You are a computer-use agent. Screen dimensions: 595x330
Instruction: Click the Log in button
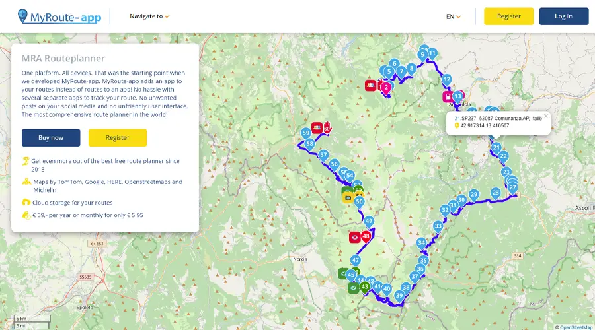tap(563, 16)
